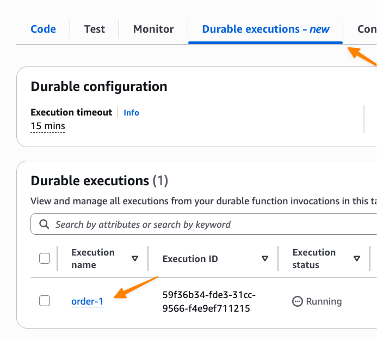
Task: Switch to the Code tab
Action: tap(44, 29)
